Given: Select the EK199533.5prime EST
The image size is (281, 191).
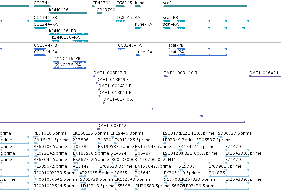Looking at the screenshot, I should click(x=99, y=150).
